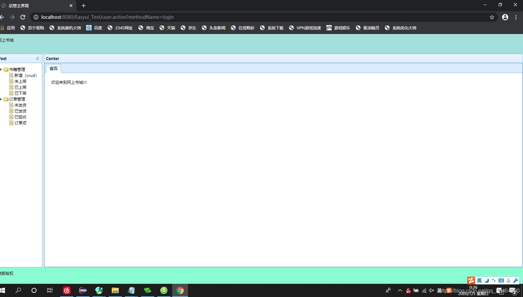The width and height of the screenshot is (523, 297).
Task: Open the 百度 bookmark
Action: (94, 28)
